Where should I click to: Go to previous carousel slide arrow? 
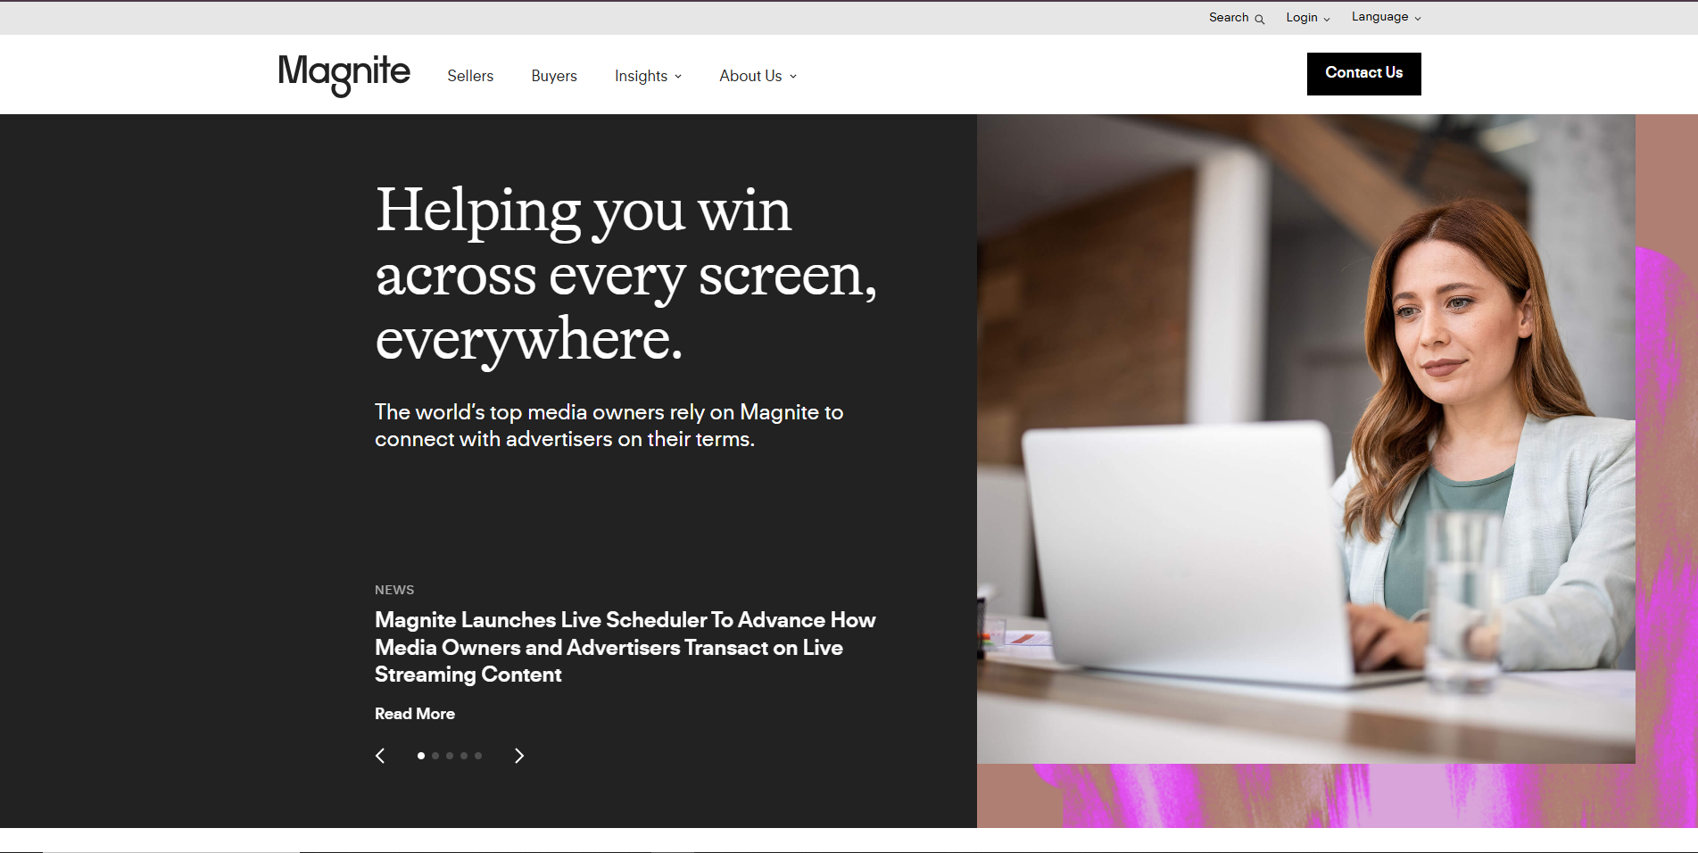coord(380,756)
